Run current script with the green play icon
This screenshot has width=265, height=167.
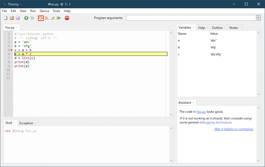pyautogui.click(x=26, y=18)
